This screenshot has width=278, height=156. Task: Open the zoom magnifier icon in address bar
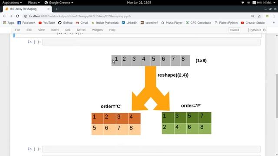(253, 16)
